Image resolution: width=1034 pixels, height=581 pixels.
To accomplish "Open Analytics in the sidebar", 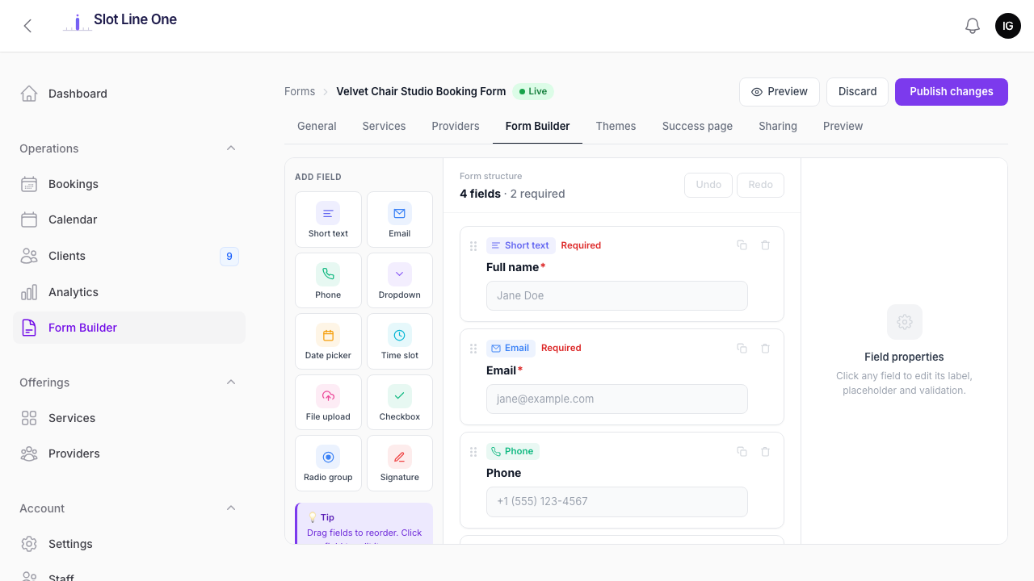I will [x=129, y=292].
